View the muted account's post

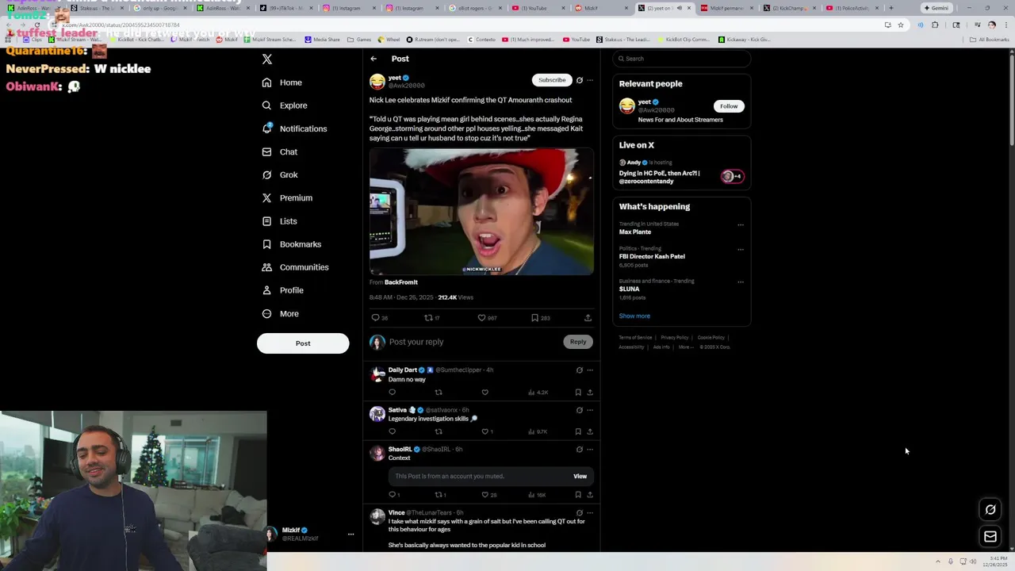point(580,477)
